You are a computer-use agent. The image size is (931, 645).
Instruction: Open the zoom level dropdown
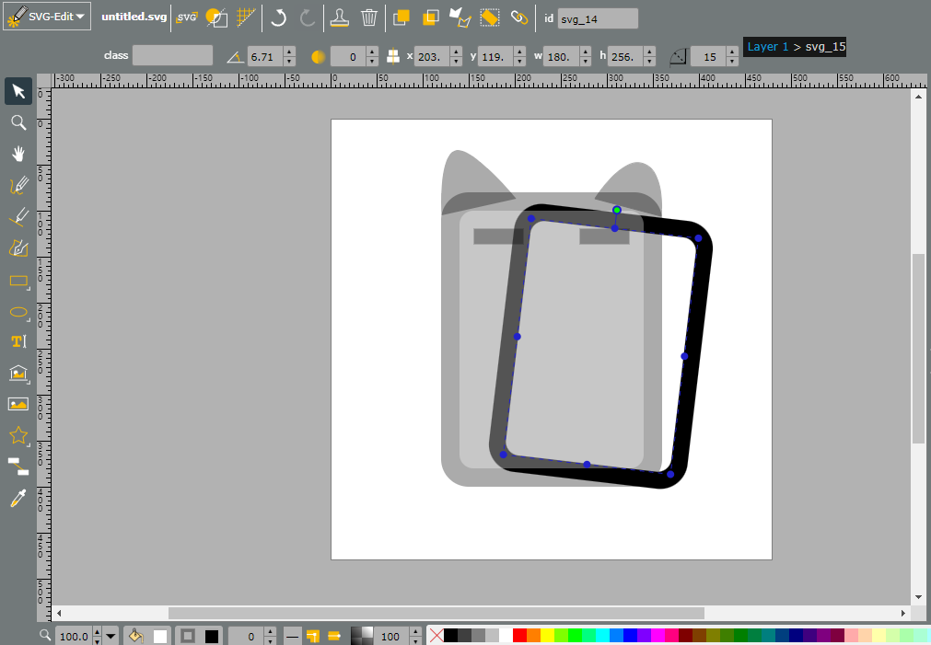pos(111,637)
